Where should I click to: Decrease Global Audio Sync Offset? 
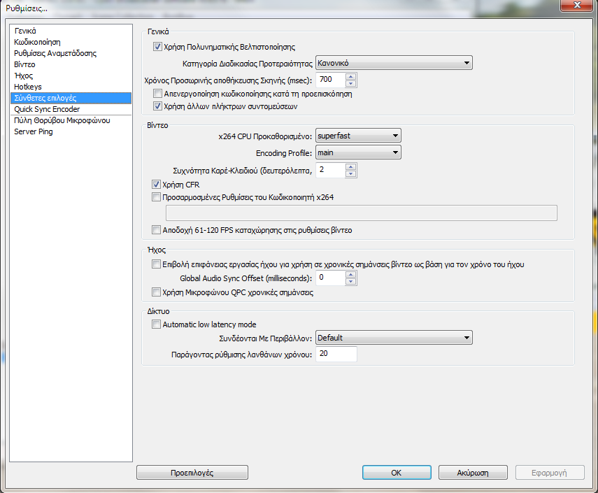click(x=350, y=282)
